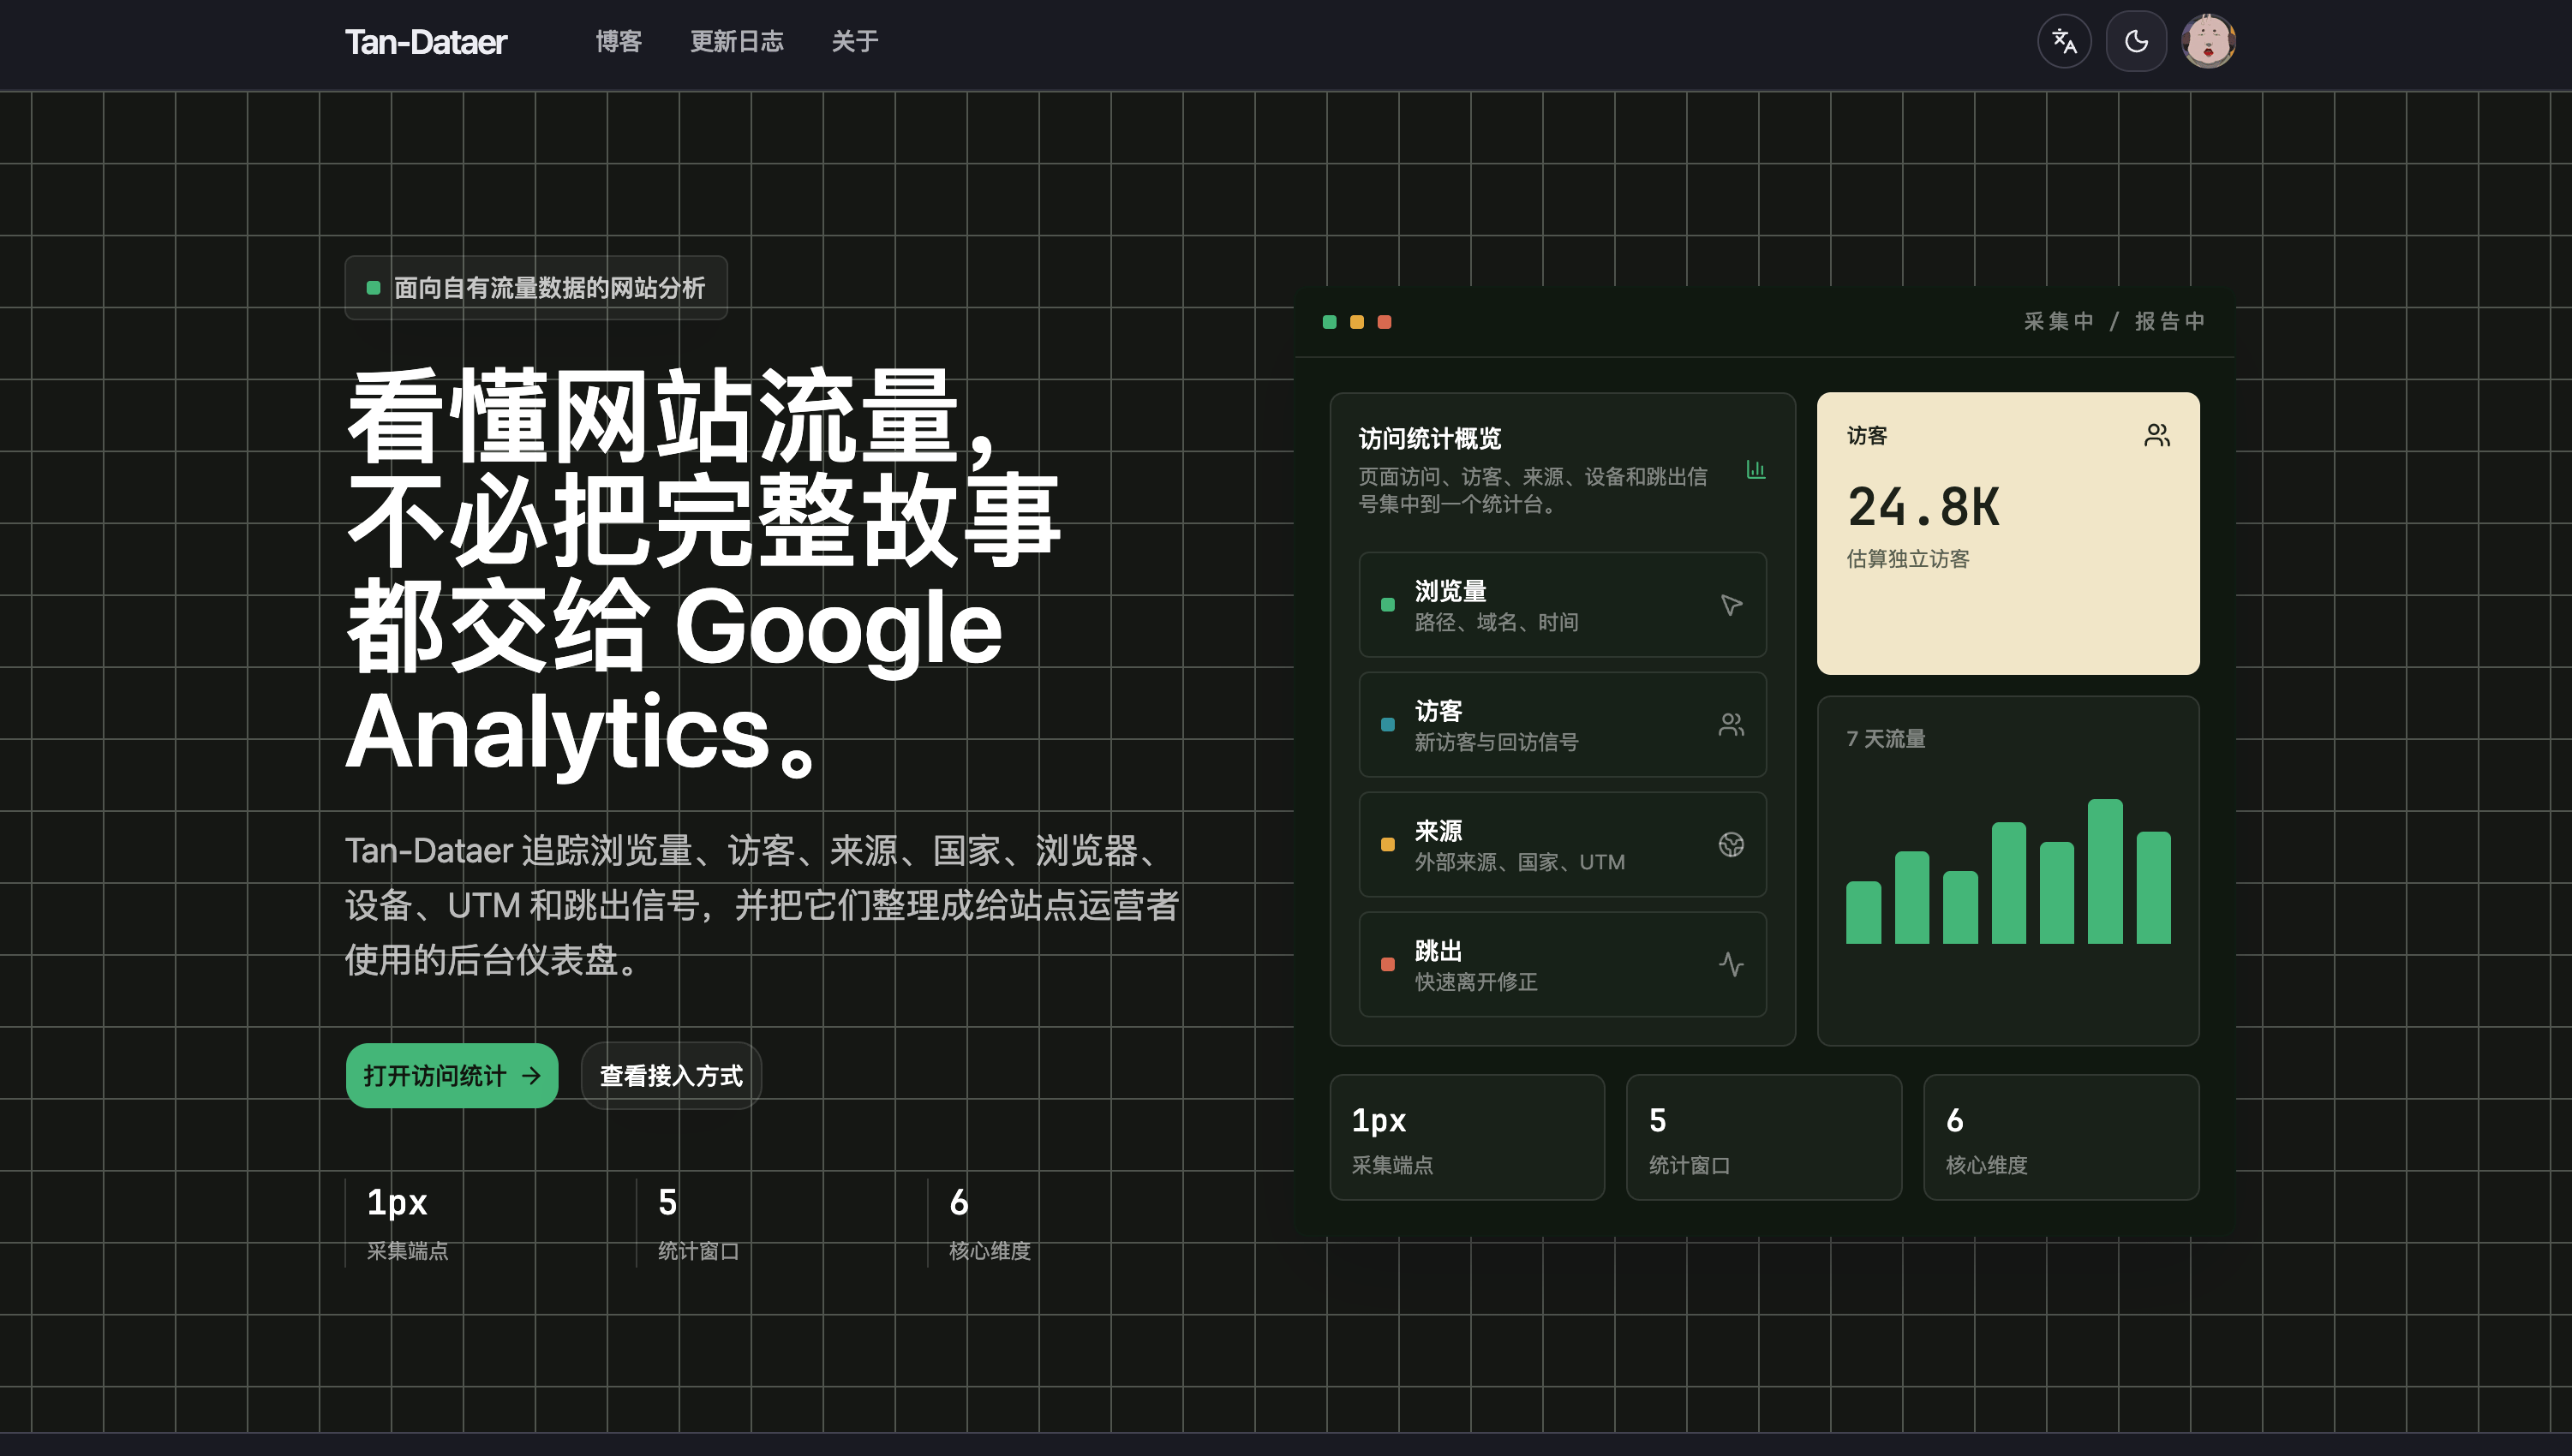2572x1456 pixels.
Task: Click the arrow icon in 打开访问统计
Action: pyautogui.click(x=532, y=1076)
